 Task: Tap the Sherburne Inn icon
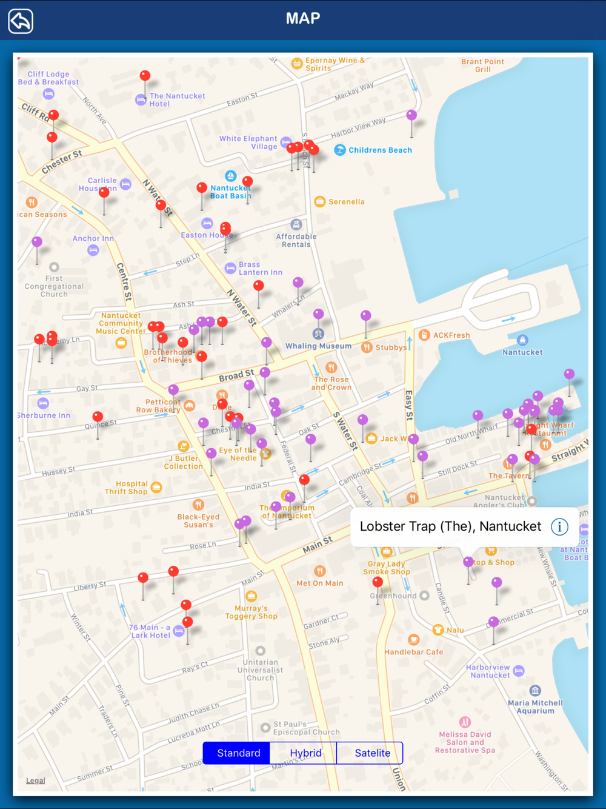pos(43,403)
